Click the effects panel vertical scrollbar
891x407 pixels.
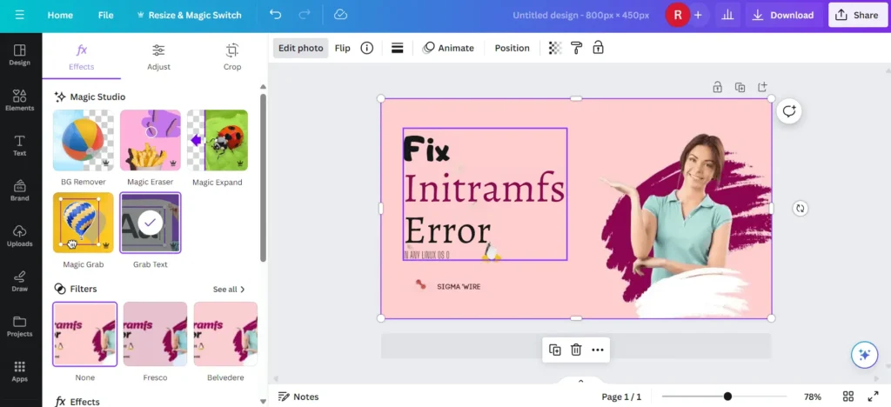(x=263, y=177)
